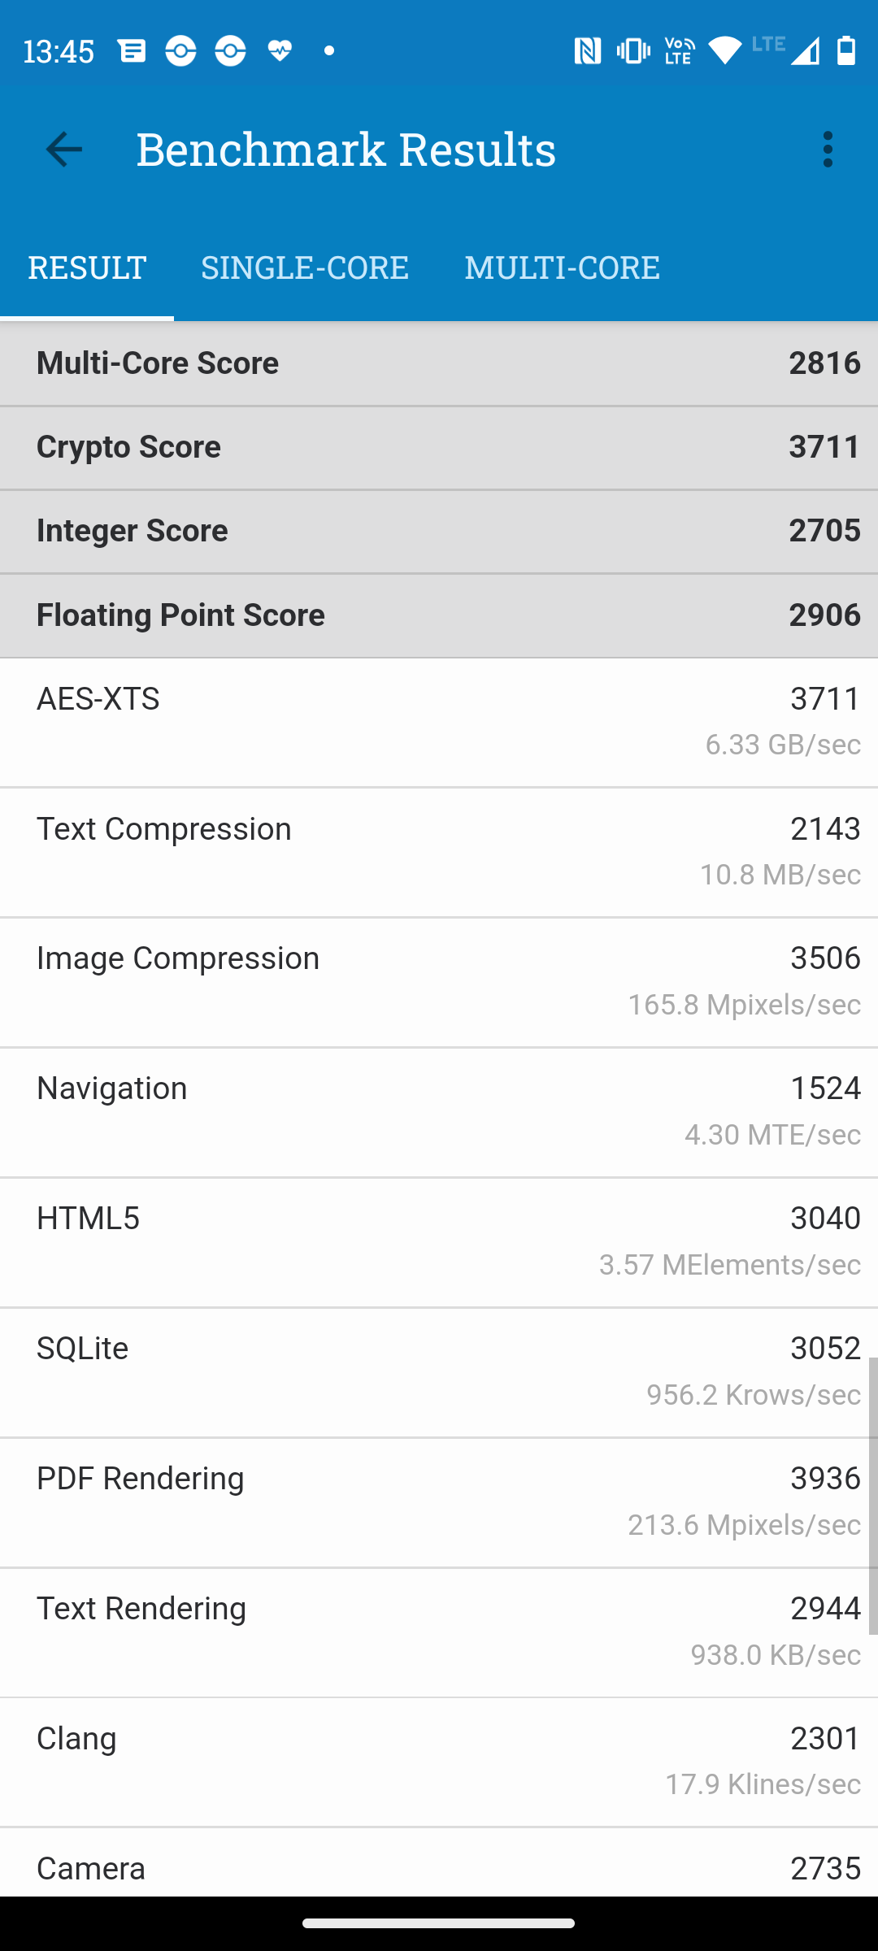Tap the Multi-Core Score row
The width and height of the screenshot is (878, 1951).
pyautogui.click(x=439, y=363)
